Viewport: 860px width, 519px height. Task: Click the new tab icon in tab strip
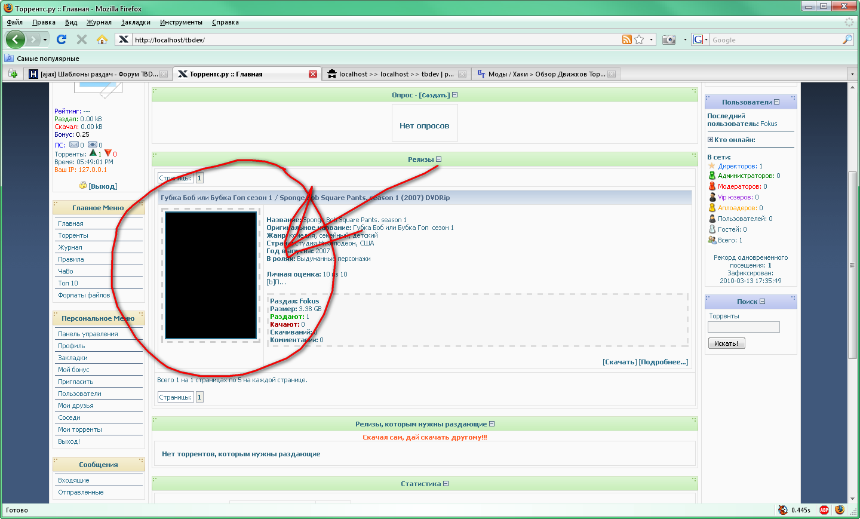13,73
